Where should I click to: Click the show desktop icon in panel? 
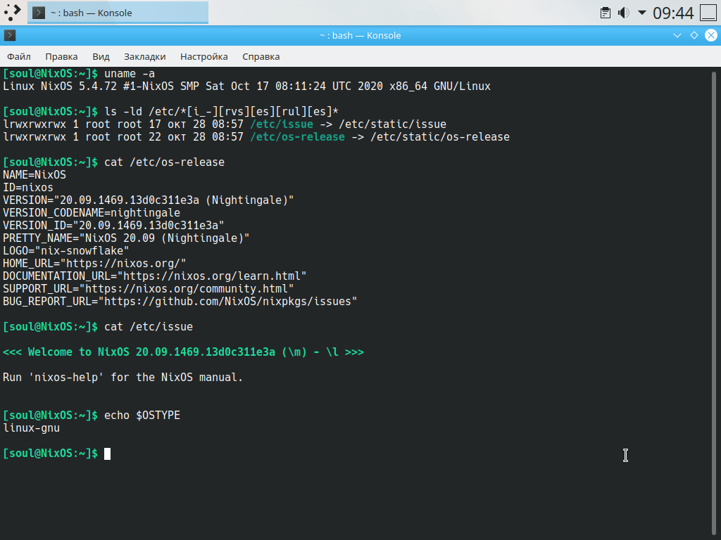708,13
